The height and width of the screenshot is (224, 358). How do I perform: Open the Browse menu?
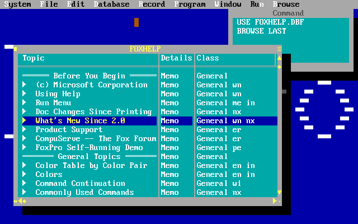click(286, 4)
